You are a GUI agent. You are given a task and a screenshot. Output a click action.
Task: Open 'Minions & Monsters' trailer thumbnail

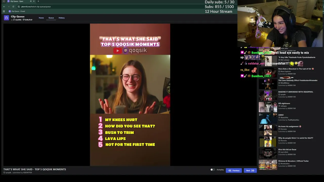tap(268, 164)
